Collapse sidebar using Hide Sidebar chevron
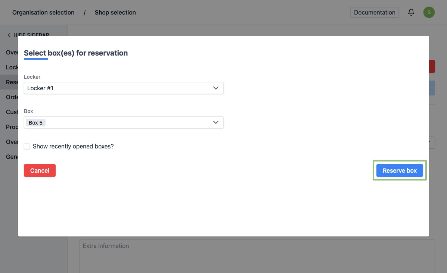The height and width of the screenshot is (273, 447). (9, 35)
